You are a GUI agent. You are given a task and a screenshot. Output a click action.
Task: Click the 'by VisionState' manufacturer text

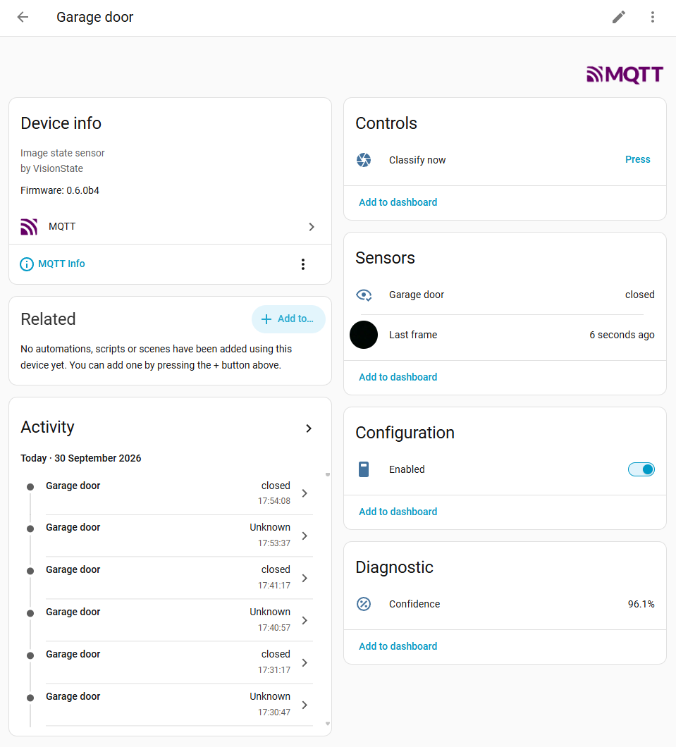(x=51, y=168)
